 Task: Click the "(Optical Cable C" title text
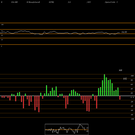(111, 2)
